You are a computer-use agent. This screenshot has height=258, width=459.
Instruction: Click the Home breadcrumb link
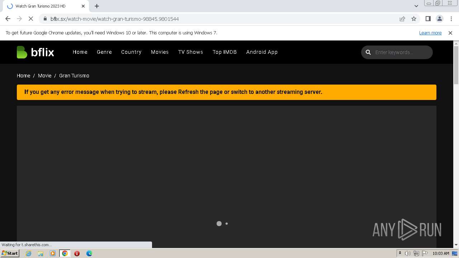click(x=23, y=76)
